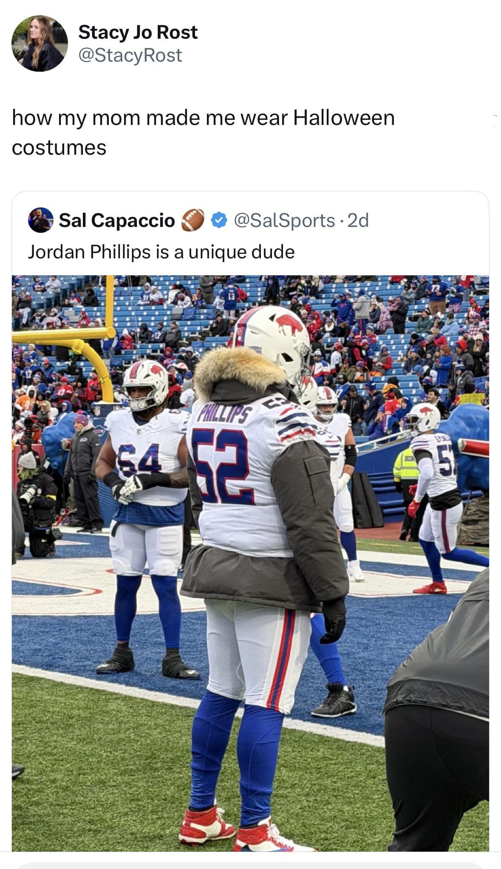This screenshot has height=869, width=501.
Task: Click the blue verified checkmark badge
Action: (x=218, y=221)
